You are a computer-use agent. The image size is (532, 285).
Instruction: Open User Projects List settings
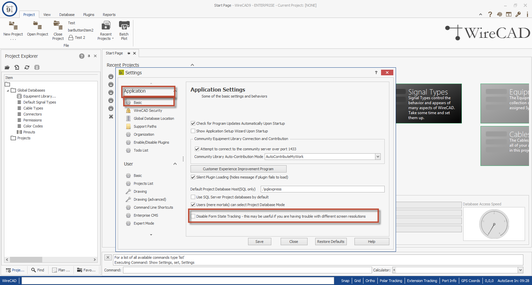tap(143, 183)
